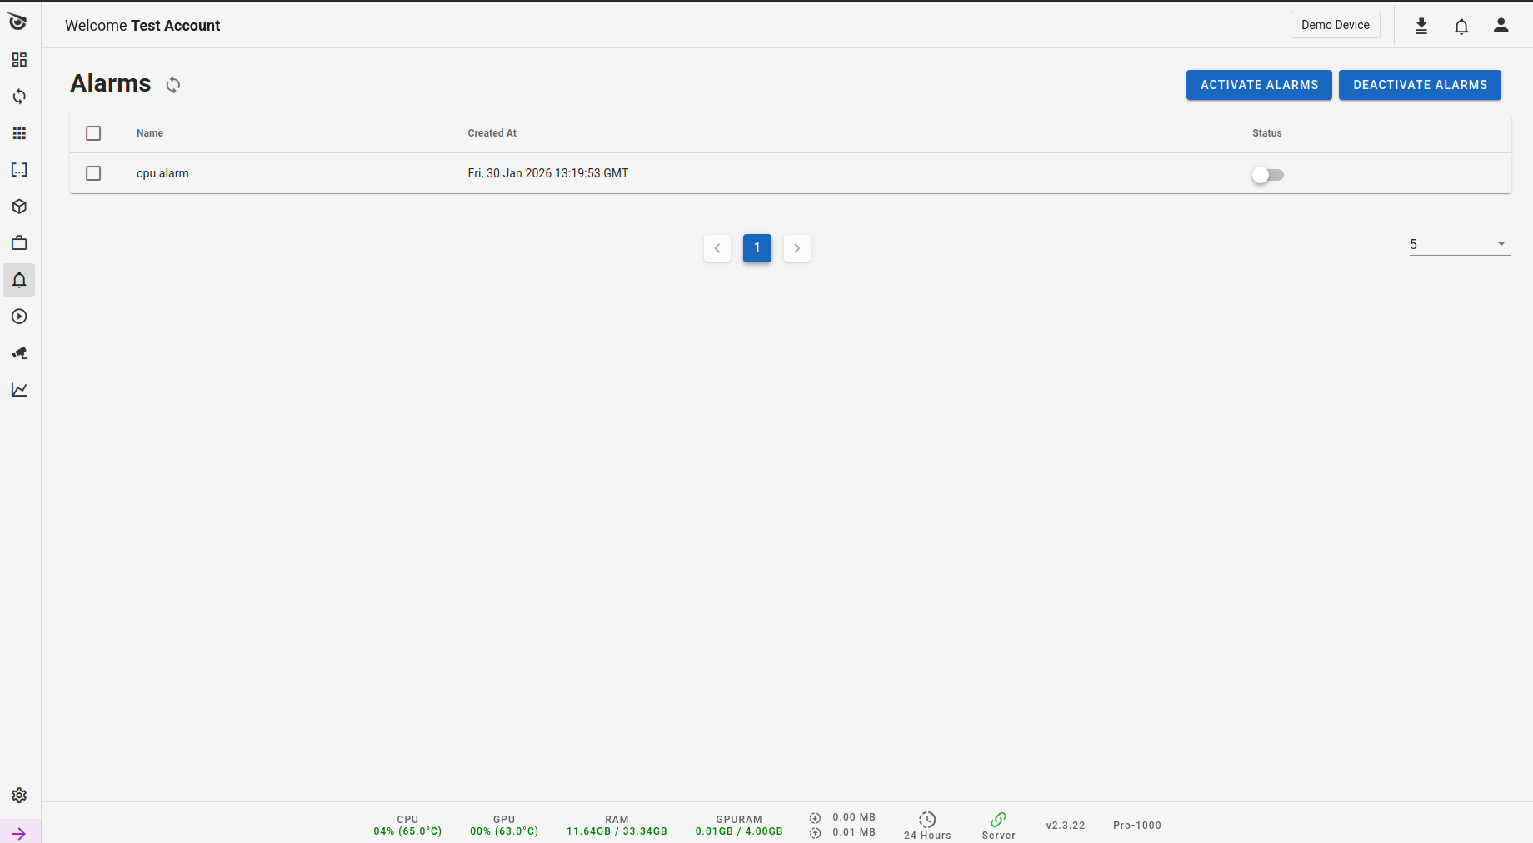Open the play circle icon in sidebar
1533x843 pixels.
(x=19, y=317)
